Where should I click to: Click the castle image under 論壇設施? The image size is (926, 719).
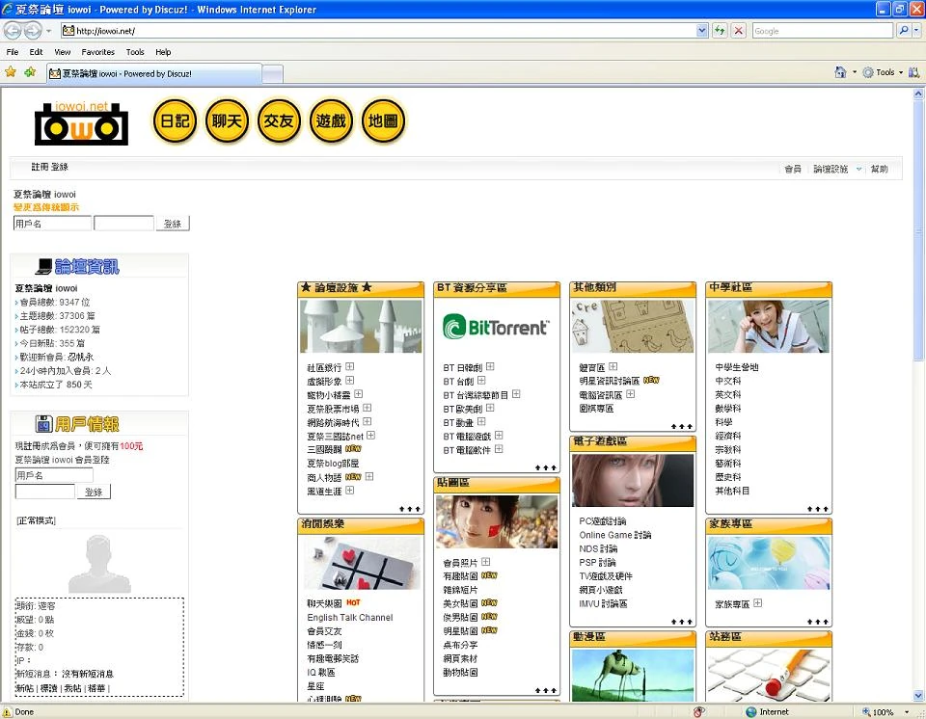361,327
